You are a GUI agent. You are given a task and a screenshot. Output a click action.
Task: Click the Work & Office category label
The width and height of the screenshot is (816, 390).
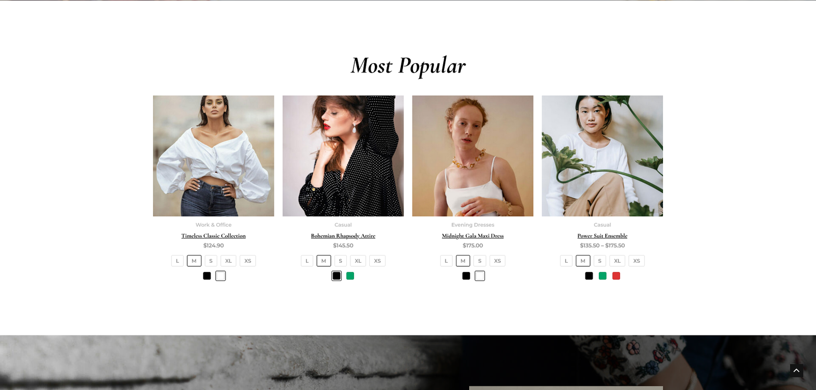(x=214, y=225)
